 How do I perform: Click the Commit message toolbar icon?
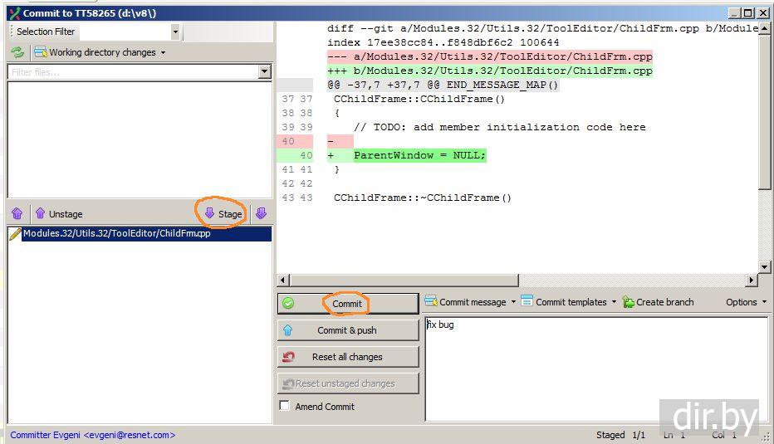point(431,300)
